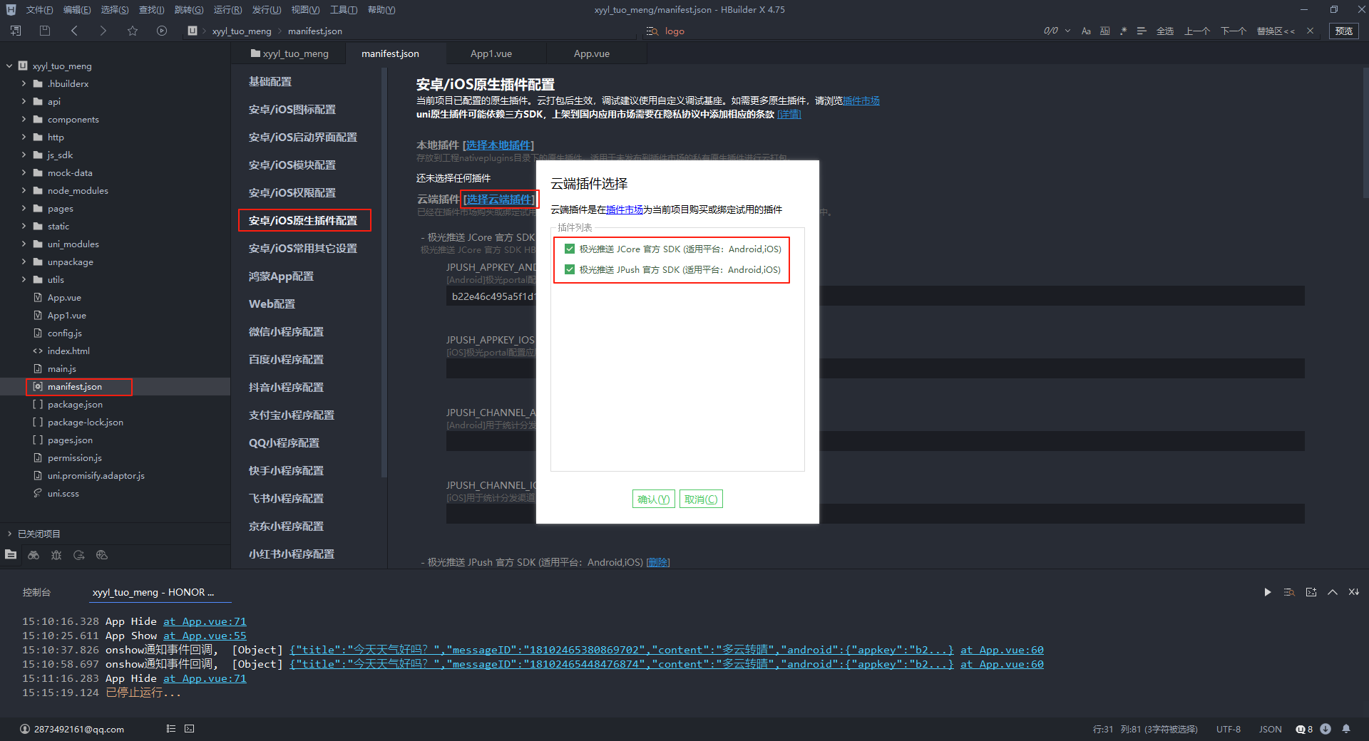Toggle the regular expression search option

point(1123,31)
